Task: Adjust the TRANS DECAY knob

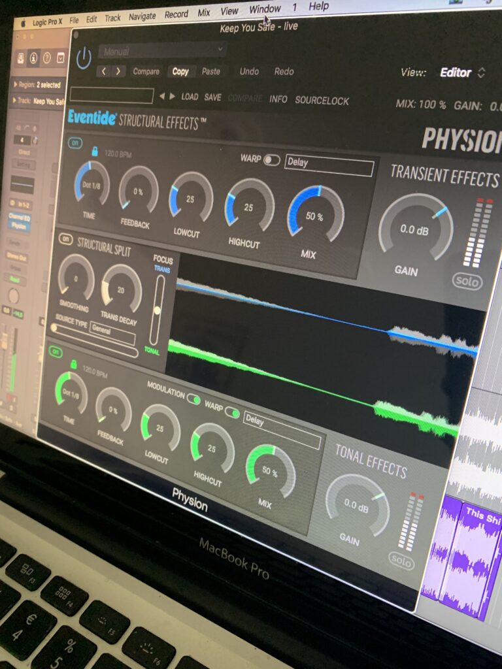Action: coord(121,289)
